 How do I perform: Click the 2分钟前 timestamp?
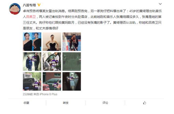28,94
